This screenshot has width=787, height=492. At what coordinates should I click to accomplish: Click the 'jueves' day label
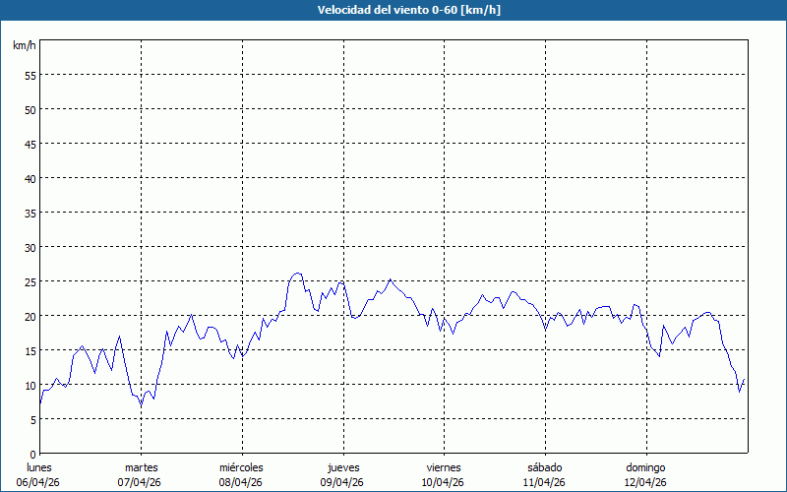point(342,467)
